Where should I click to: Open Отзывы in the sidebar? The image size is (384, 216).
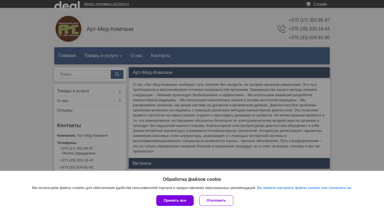tap(65, 110)
